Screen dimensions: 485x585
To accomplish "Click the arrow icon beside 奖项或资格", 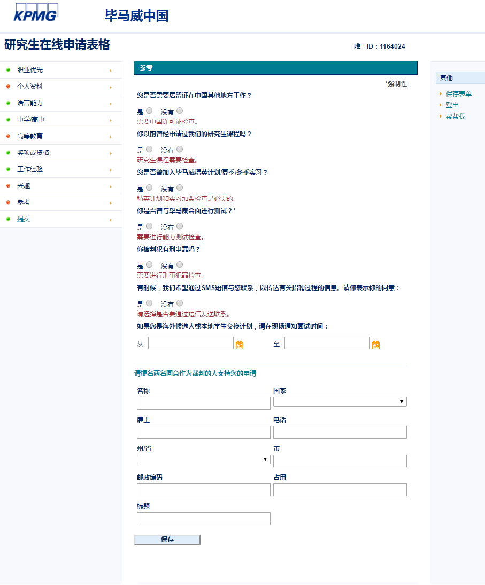I will pos(111,153).
